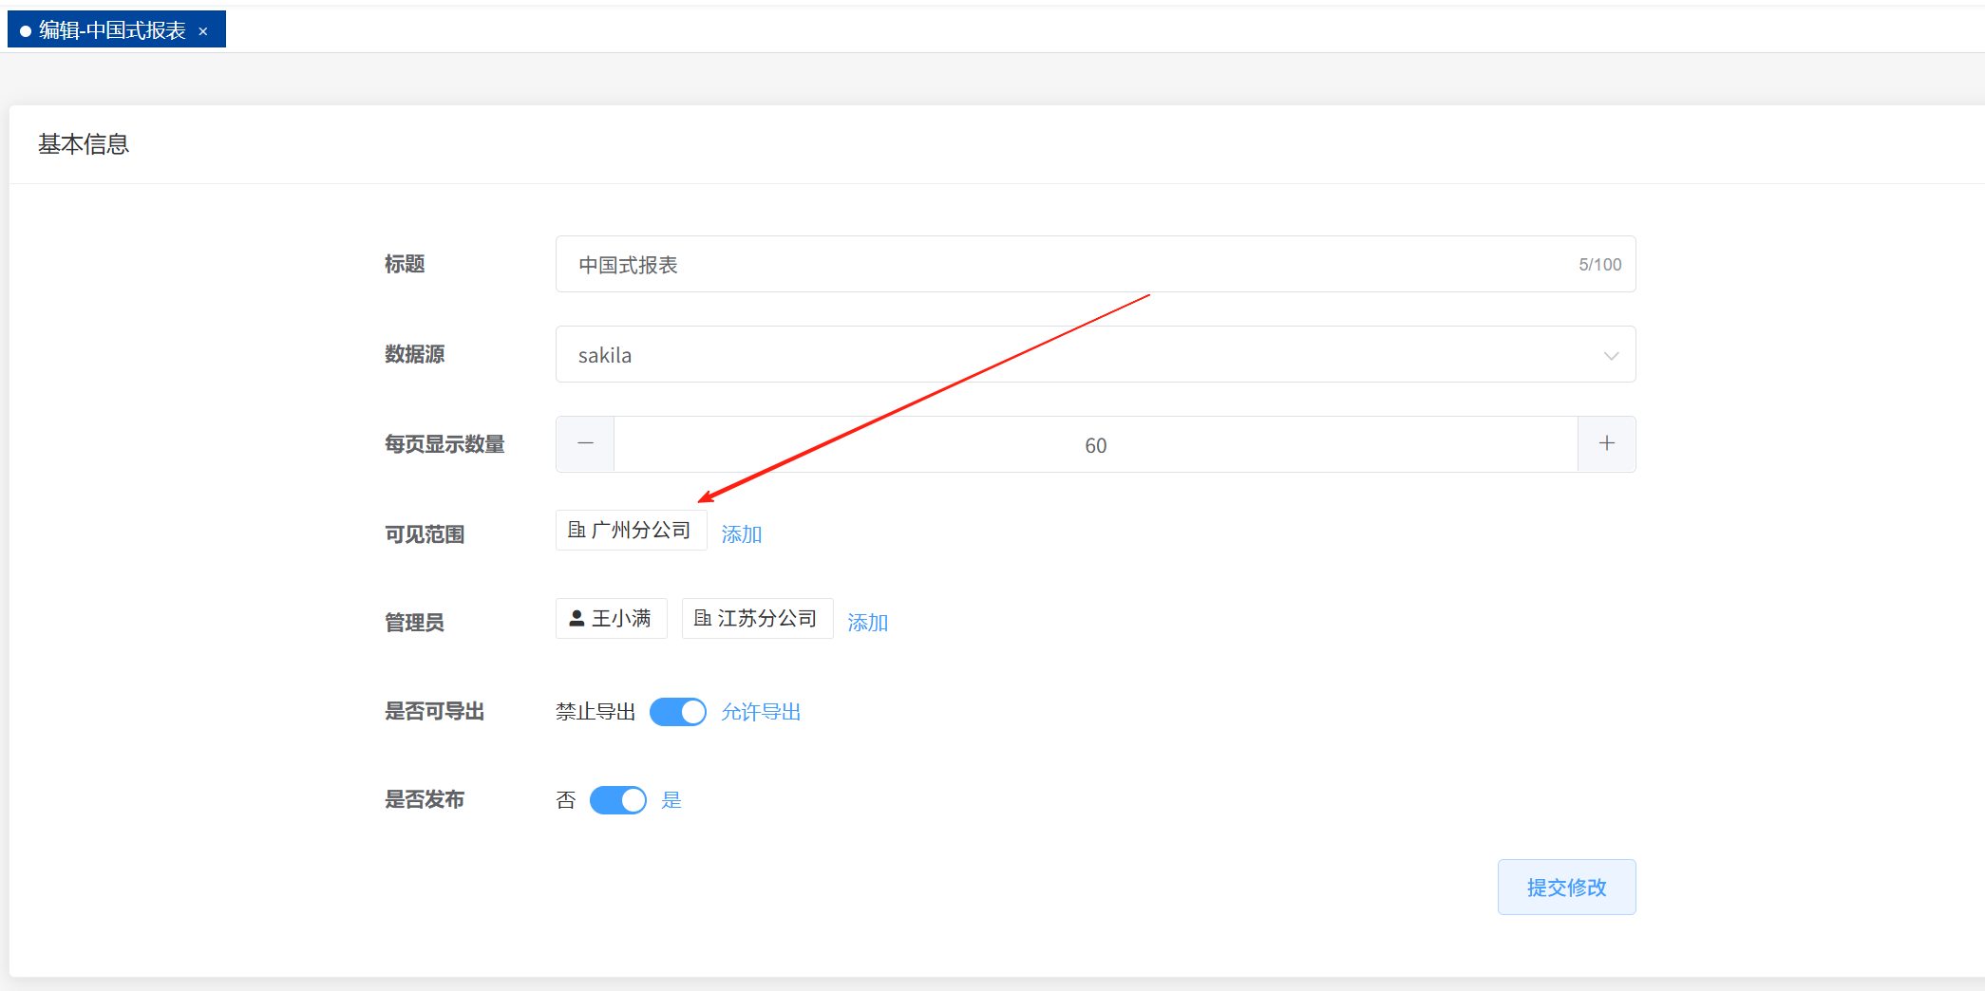Increase the per-page count with plus

tap(1606, 444)
